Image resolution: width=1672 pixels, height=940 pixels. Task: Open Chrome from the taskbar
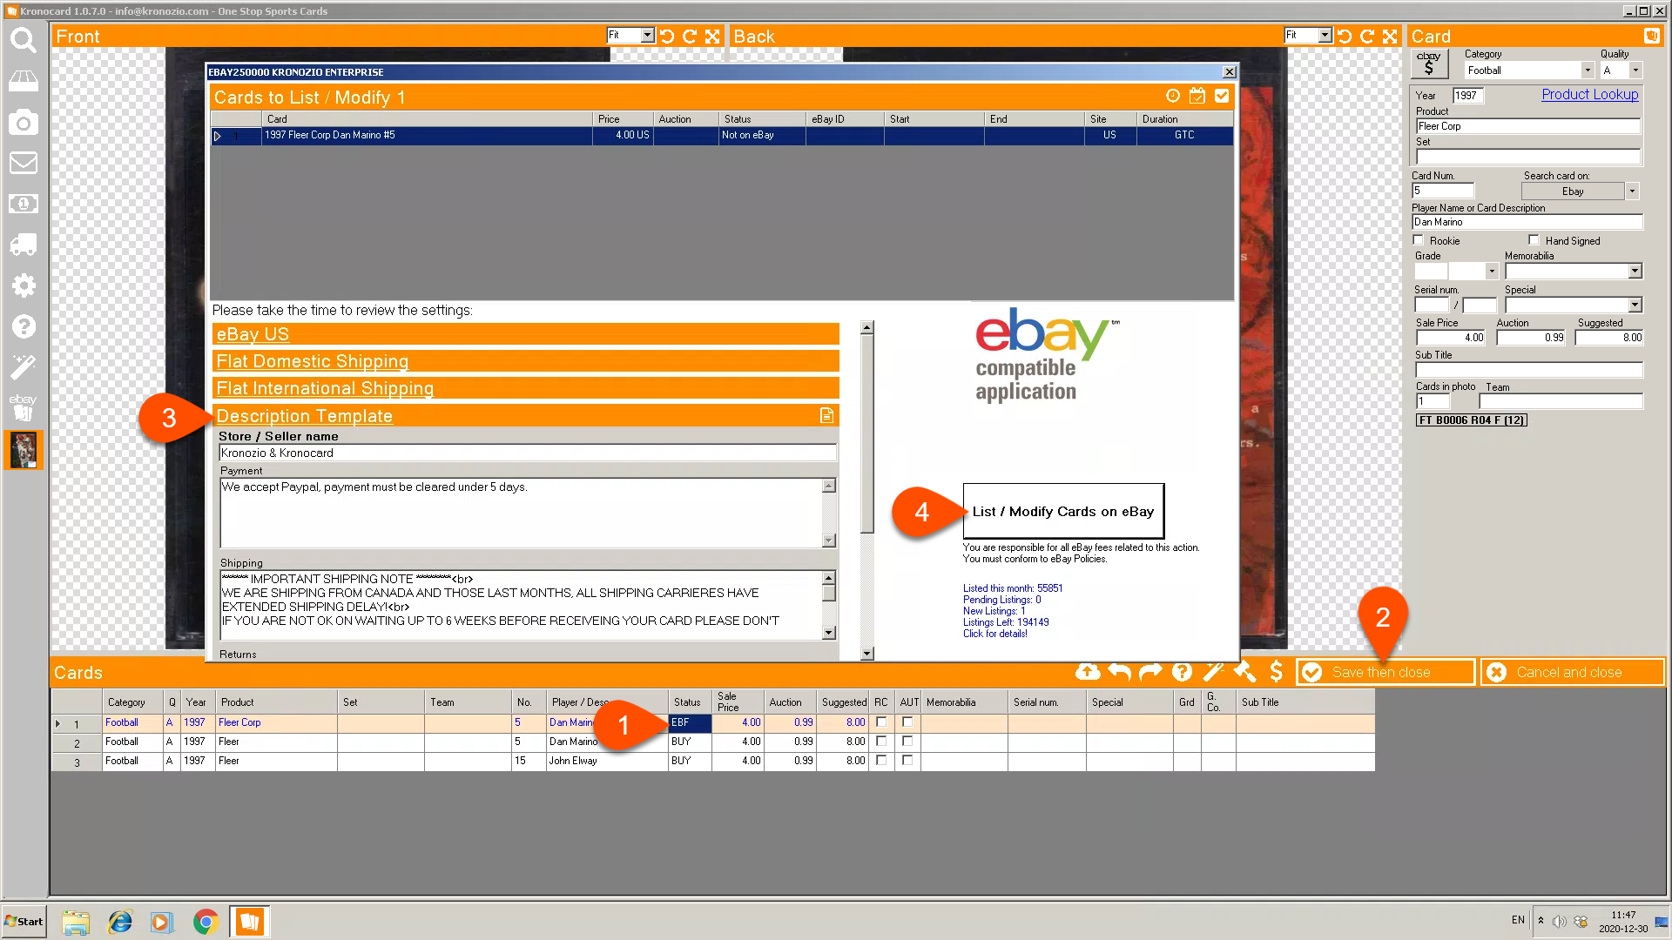tap(206, 922)
